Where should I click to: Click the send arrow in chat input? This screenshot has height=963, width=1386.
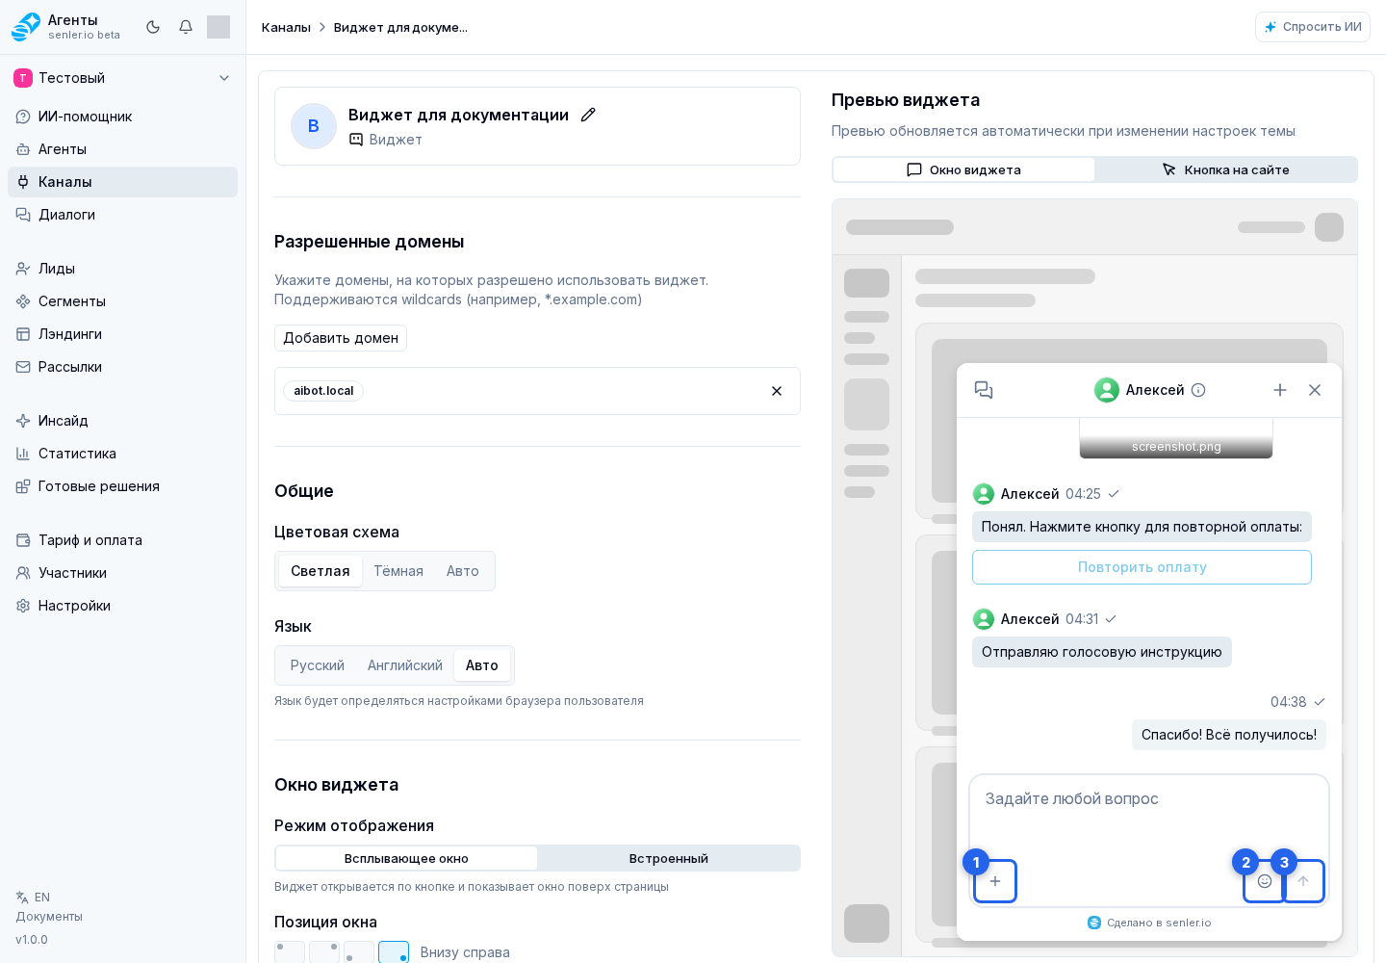pyautogui.click(x=1303, y=881)
